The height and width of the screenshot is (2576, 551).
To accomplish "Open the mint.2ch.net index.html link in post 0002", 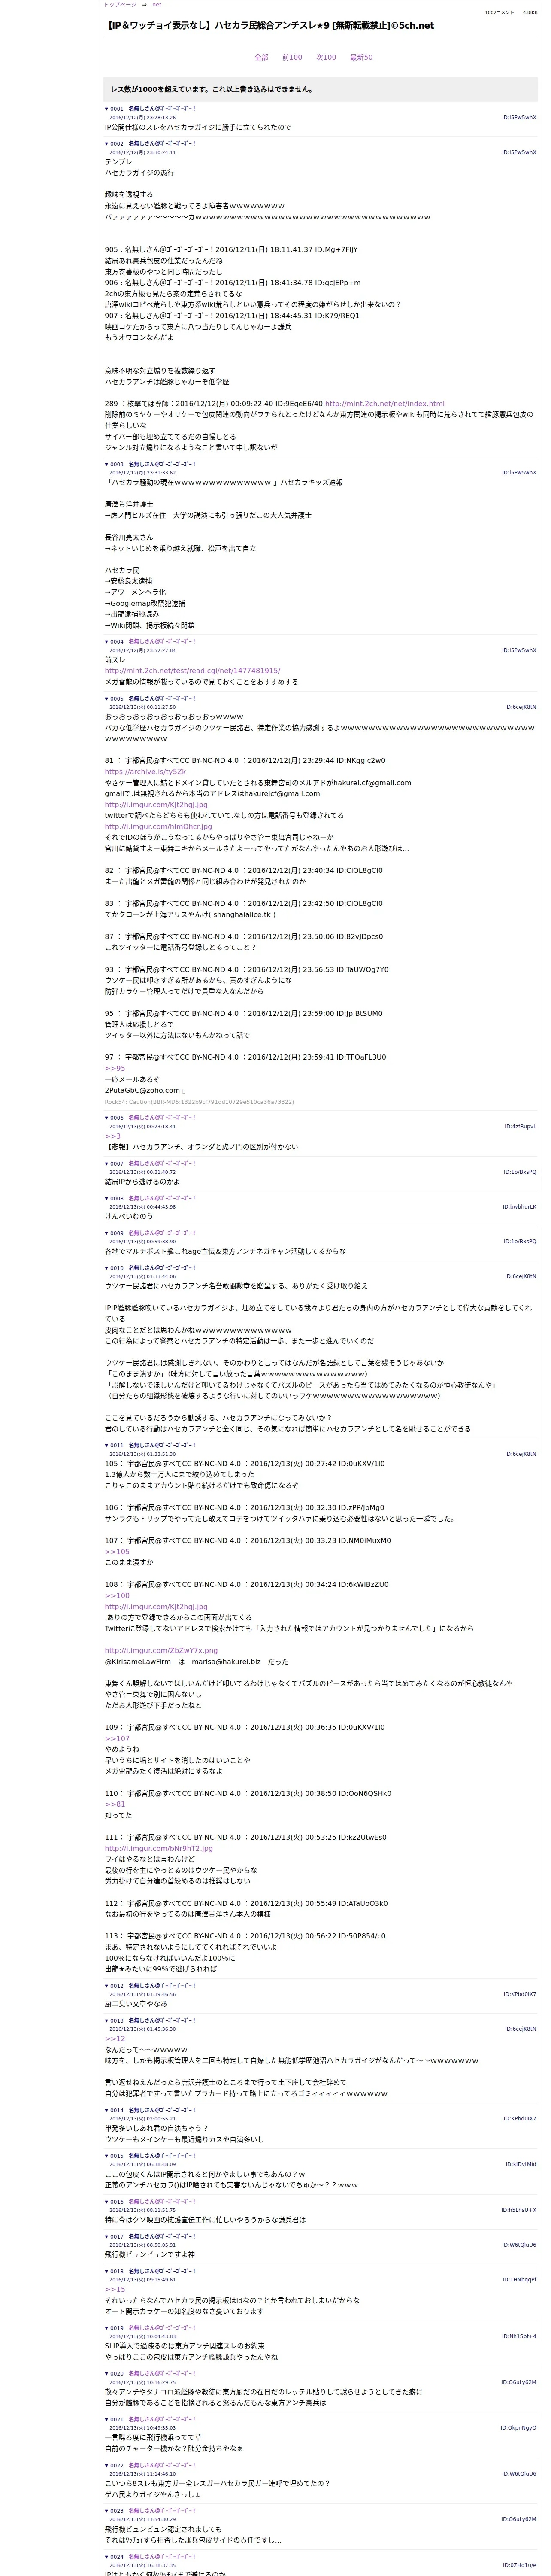I will pos(384,404).
